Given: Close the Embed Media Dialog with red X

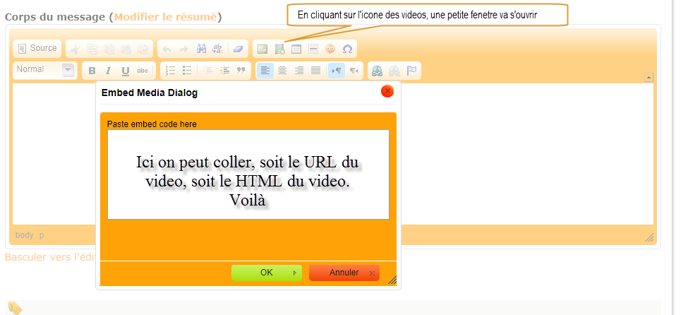Looking at the screenshot, I should point(387,91).
